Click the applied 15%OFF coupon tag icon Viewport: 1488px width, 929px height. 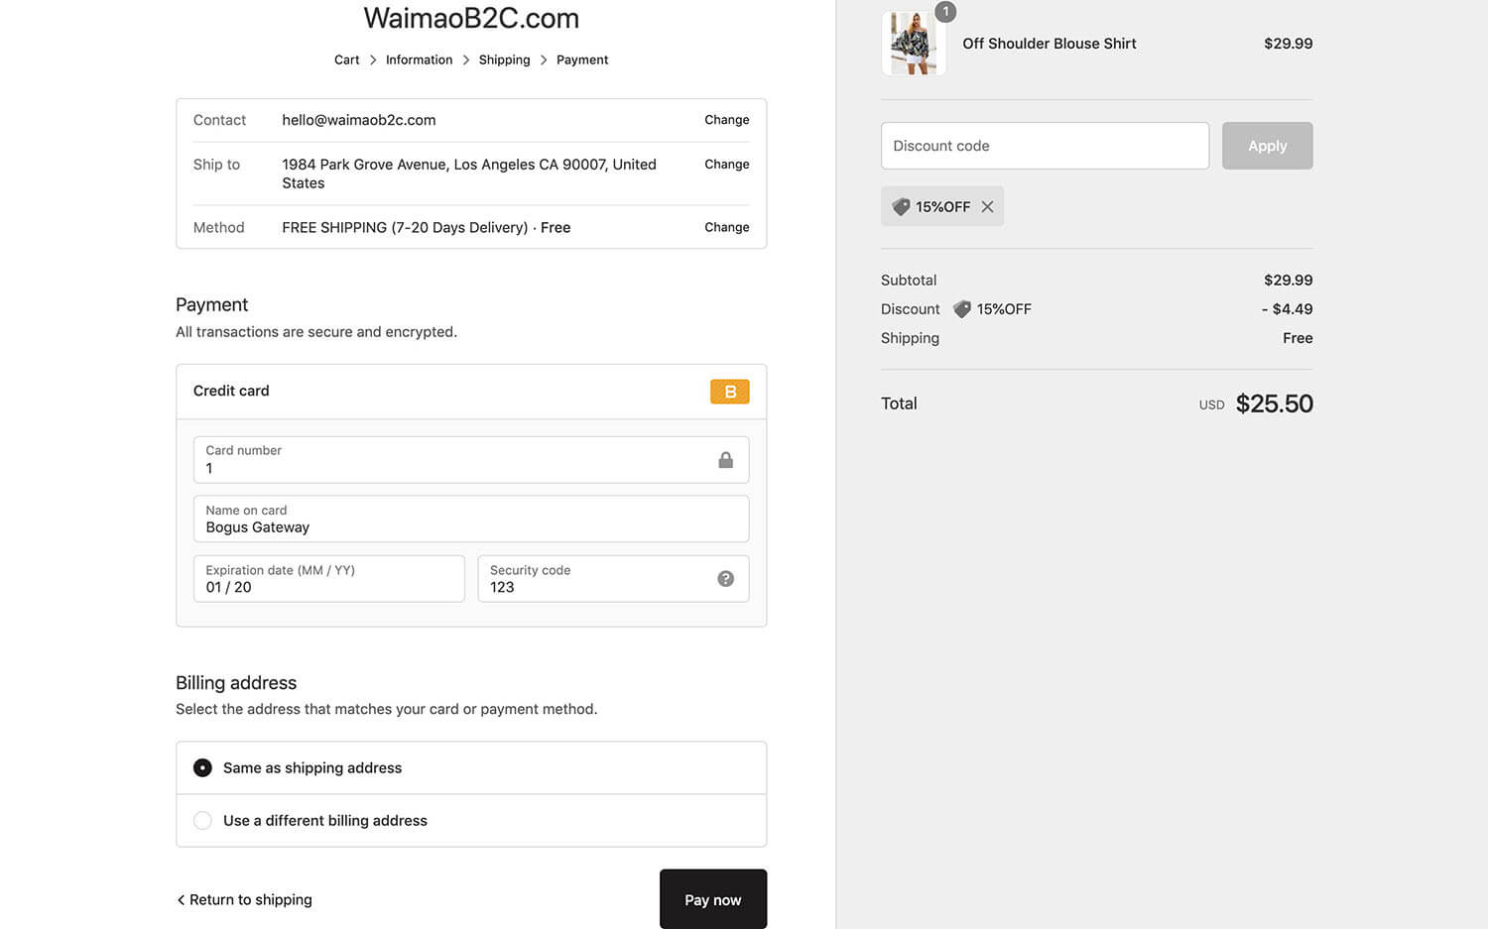(901, 207)
